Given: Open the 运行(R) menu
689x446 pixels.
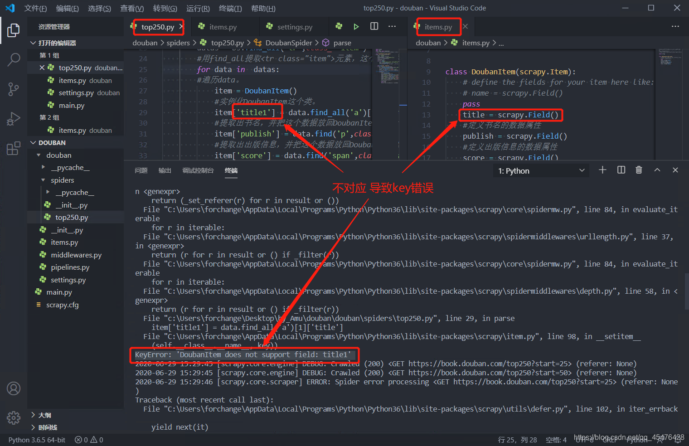Looking at the screenshot, I should click(198, 8).
